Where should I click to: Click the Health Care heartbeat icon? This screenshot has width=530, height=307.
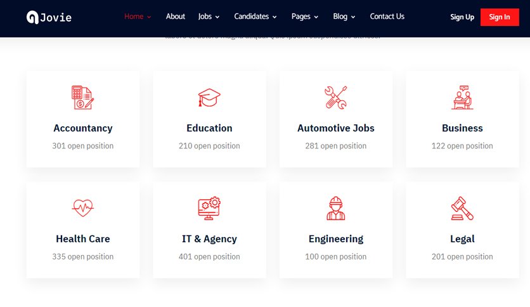[83, 208]
